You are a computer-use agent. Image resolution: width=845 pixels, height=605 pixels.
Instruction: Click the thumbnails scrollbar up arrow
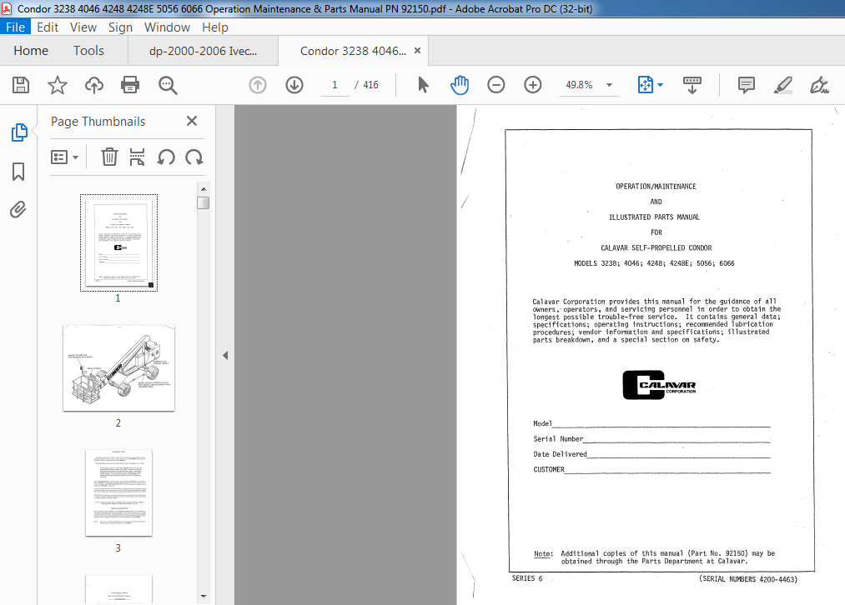coord(204,189)
